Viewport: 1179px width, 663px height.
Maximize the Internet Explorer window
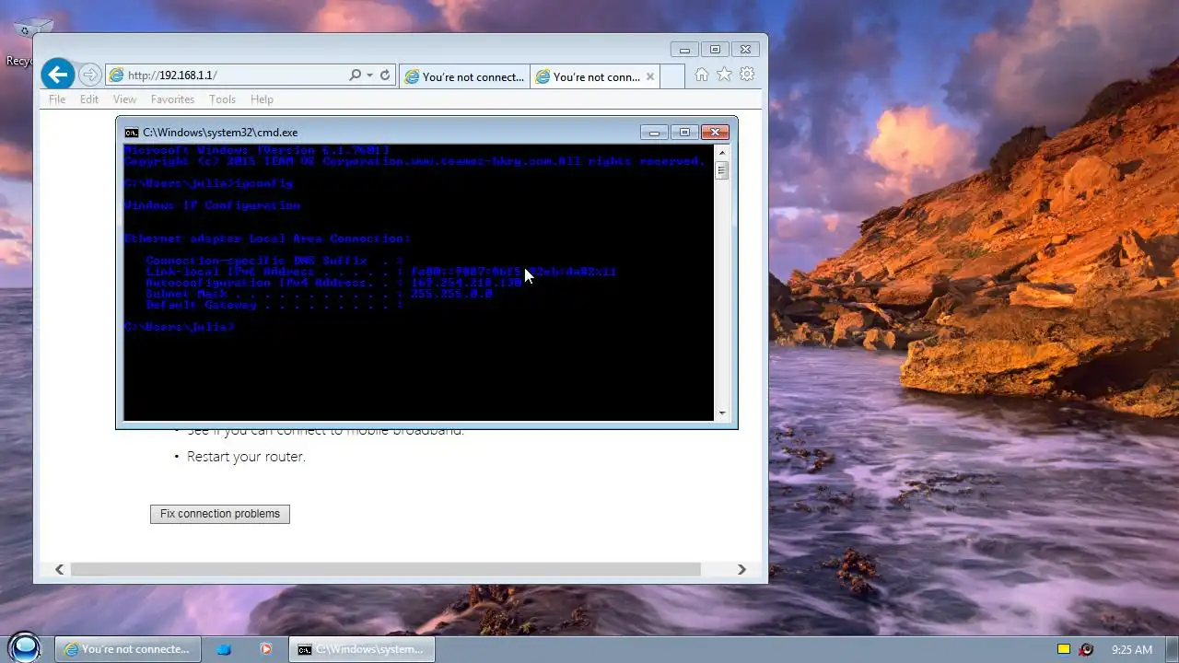715,50
